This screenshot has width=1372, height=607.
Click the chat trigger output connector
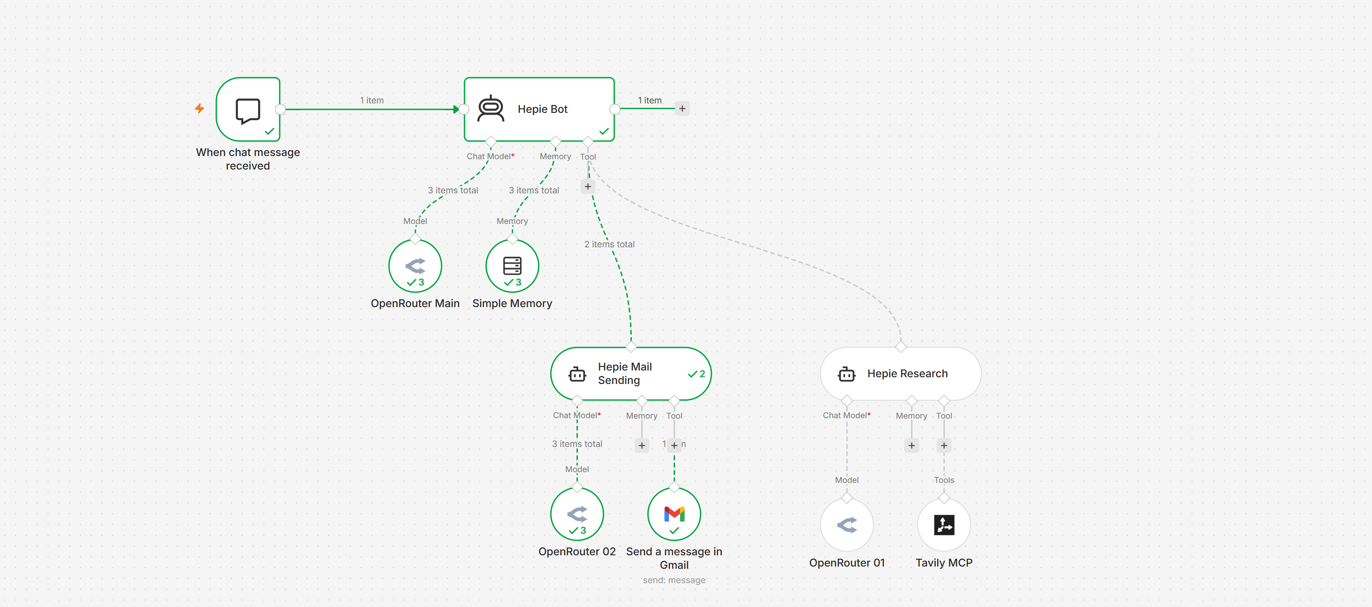click(280, 109)
